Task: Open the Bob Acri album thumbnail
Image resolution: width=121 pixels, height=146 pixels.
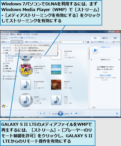Action: pyautogui.click(x=56, y=85)
